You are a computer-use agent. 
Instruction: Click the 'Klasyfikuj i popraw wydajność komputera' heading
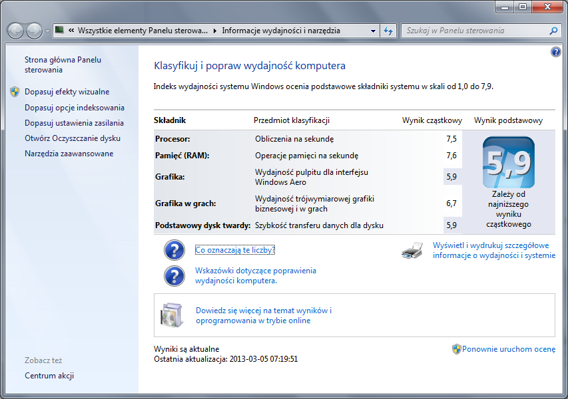pos(250,66)
